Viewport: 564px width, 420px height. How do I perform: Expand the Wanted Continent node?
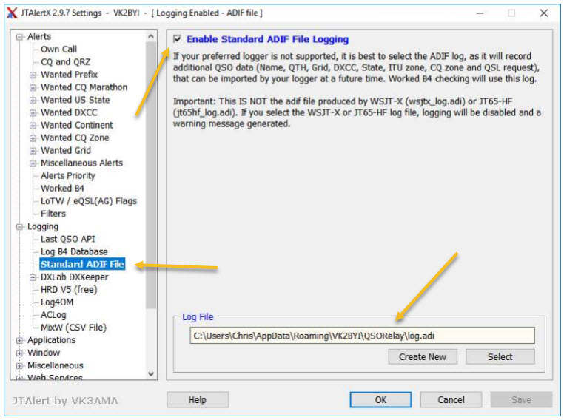(33, 126)
